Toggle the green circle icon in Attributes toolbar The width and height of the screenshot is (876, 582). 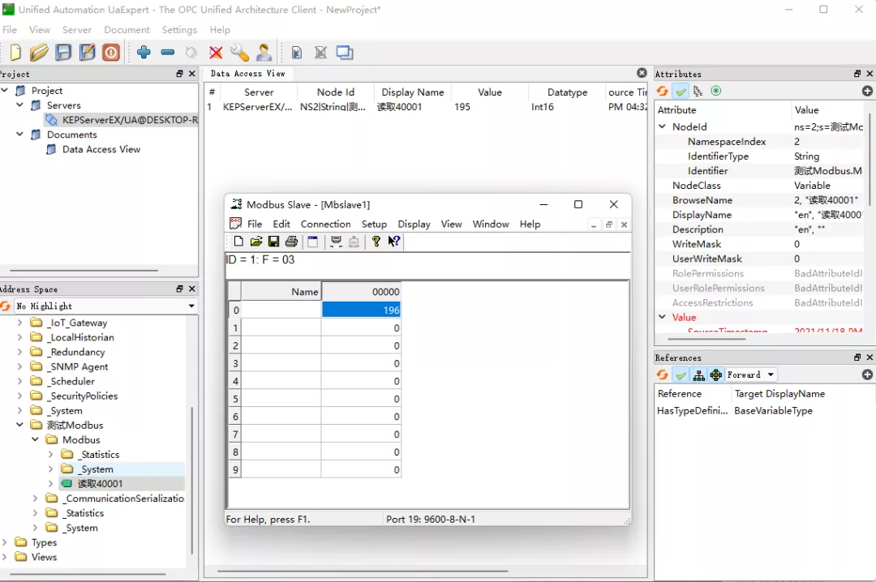715,91
